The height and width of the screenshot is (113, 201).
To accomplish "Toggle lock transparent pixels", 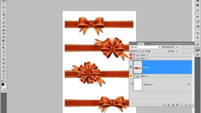I will (141, 51).
